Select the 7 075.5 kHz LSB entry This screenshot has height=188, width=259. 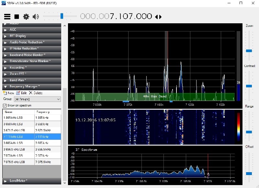(x=32, y=162)
